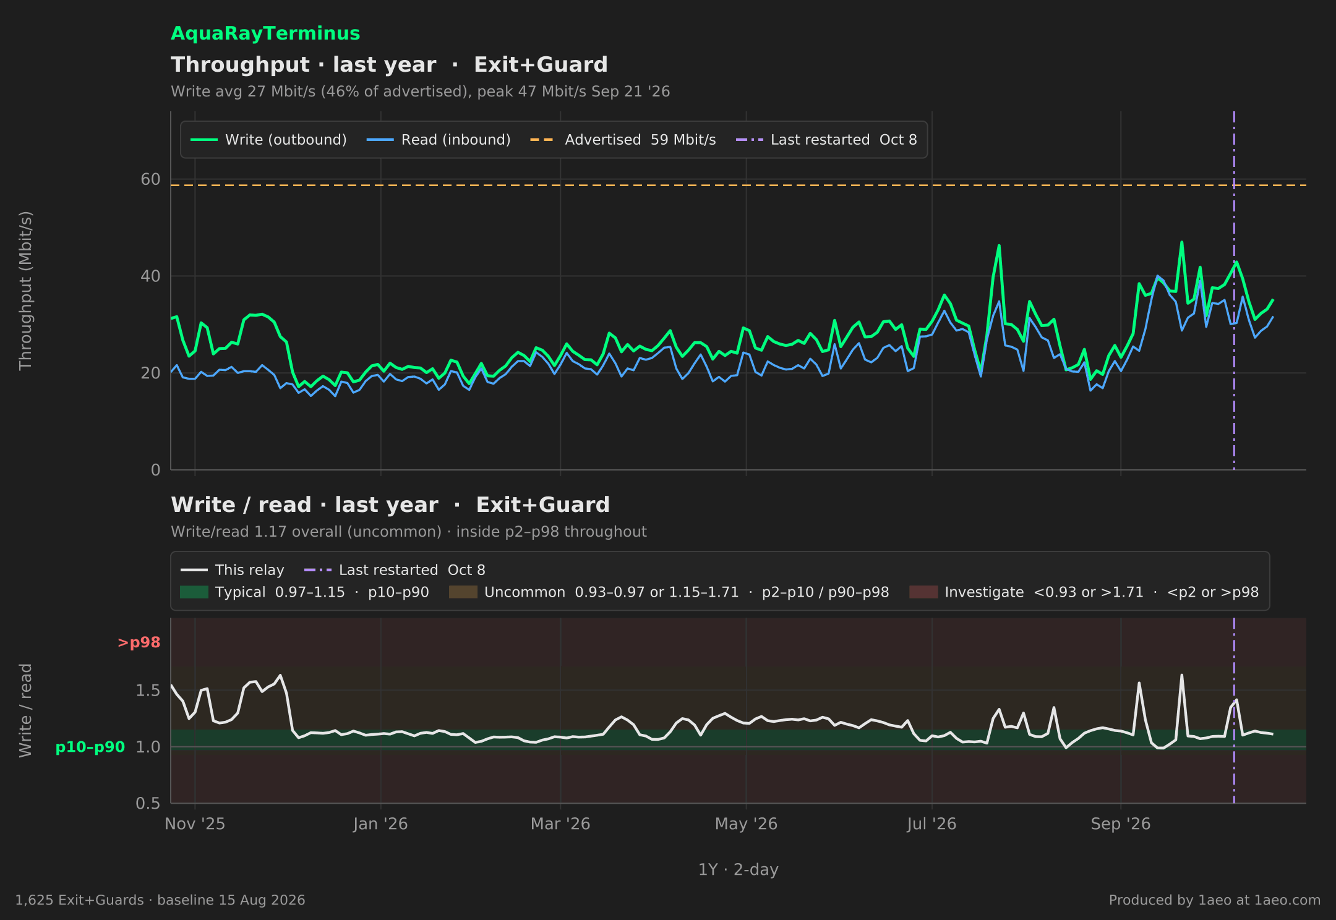Click the AquaRayTerminus relay name

coord(265,33)
